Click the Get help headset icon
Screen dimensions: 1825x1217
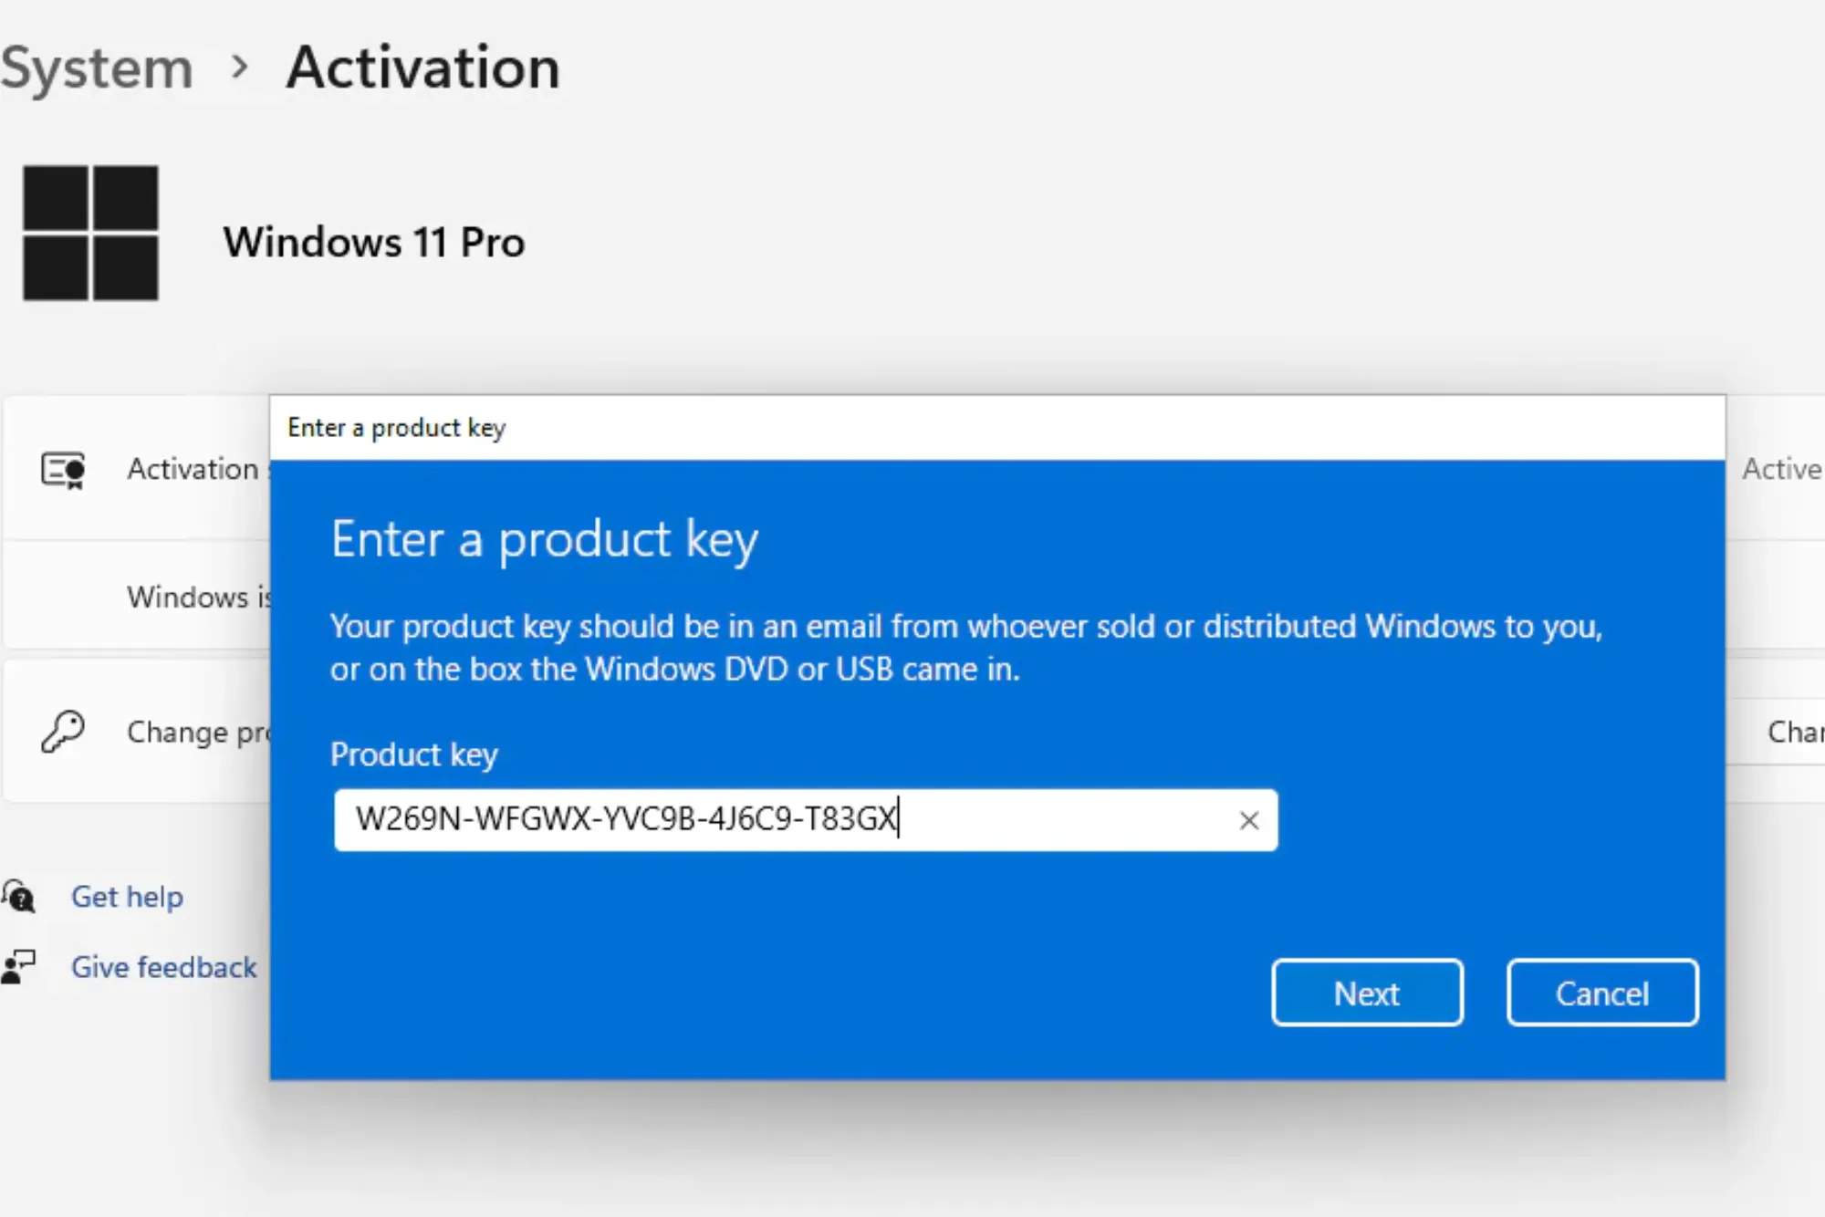click(x=18, y=897)
